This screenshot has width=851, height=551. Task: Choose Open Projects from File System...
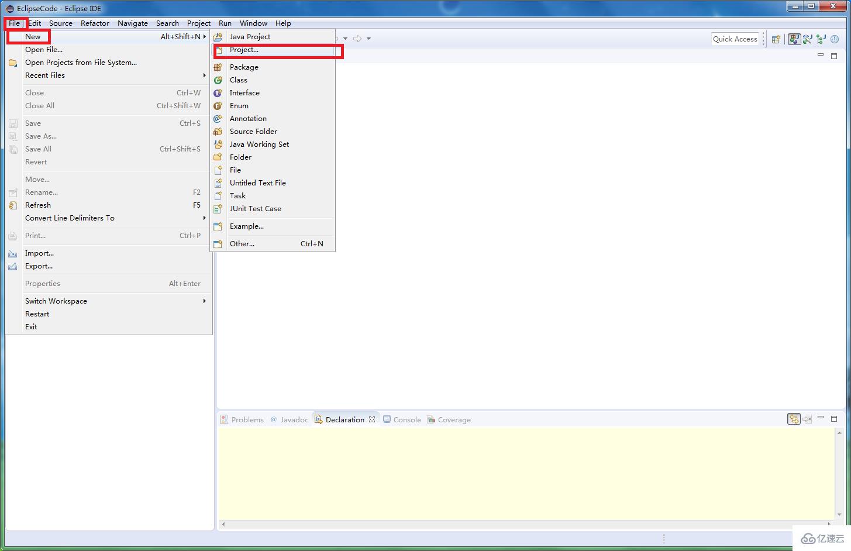pos(109,63)
